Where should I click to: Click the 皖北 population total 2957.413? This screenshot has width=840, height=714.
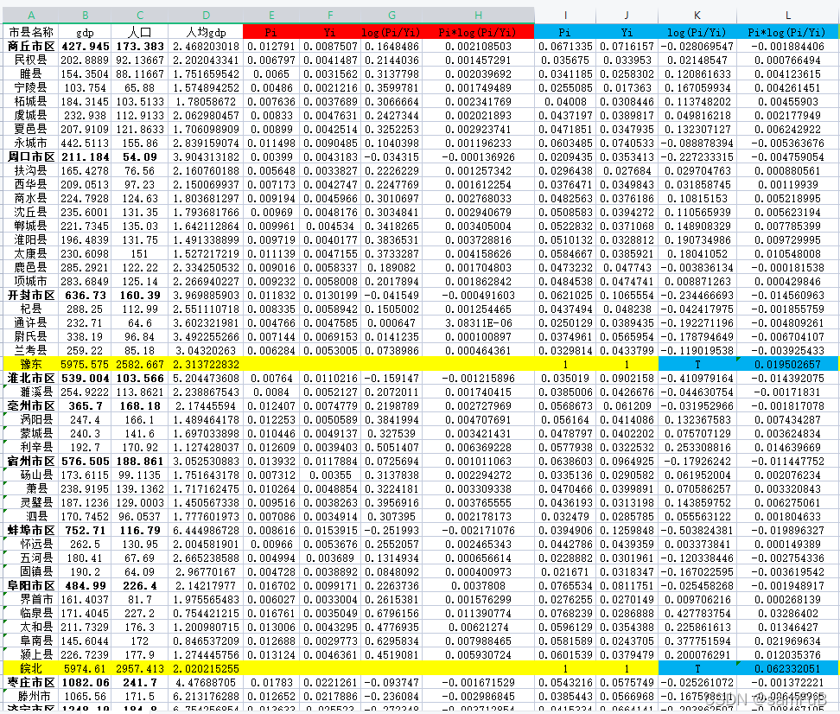(x=140, y=669)
